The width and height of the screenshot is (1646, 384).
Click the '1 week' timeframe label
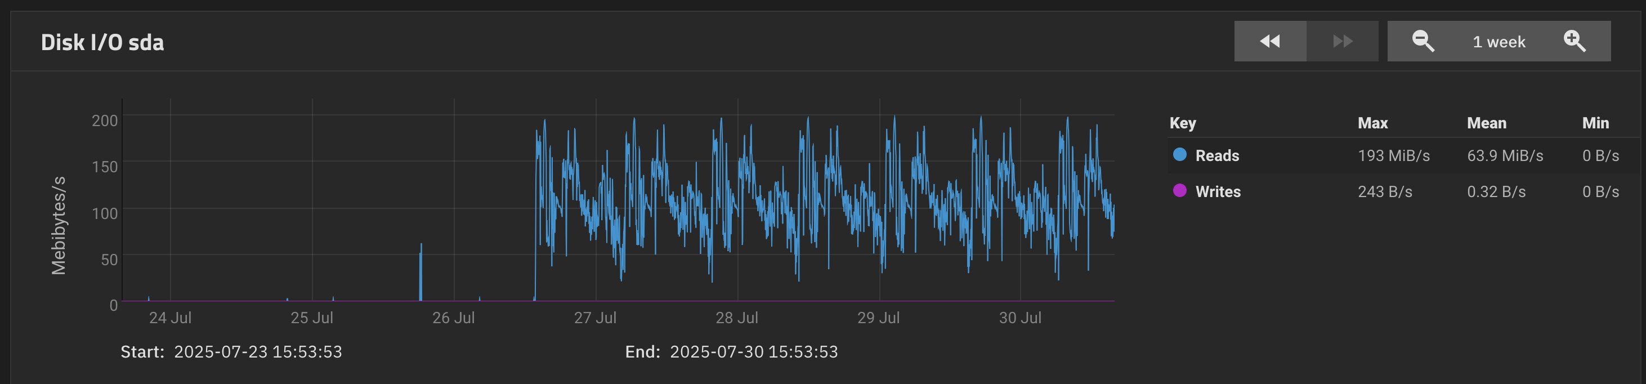pos(1499,42)
